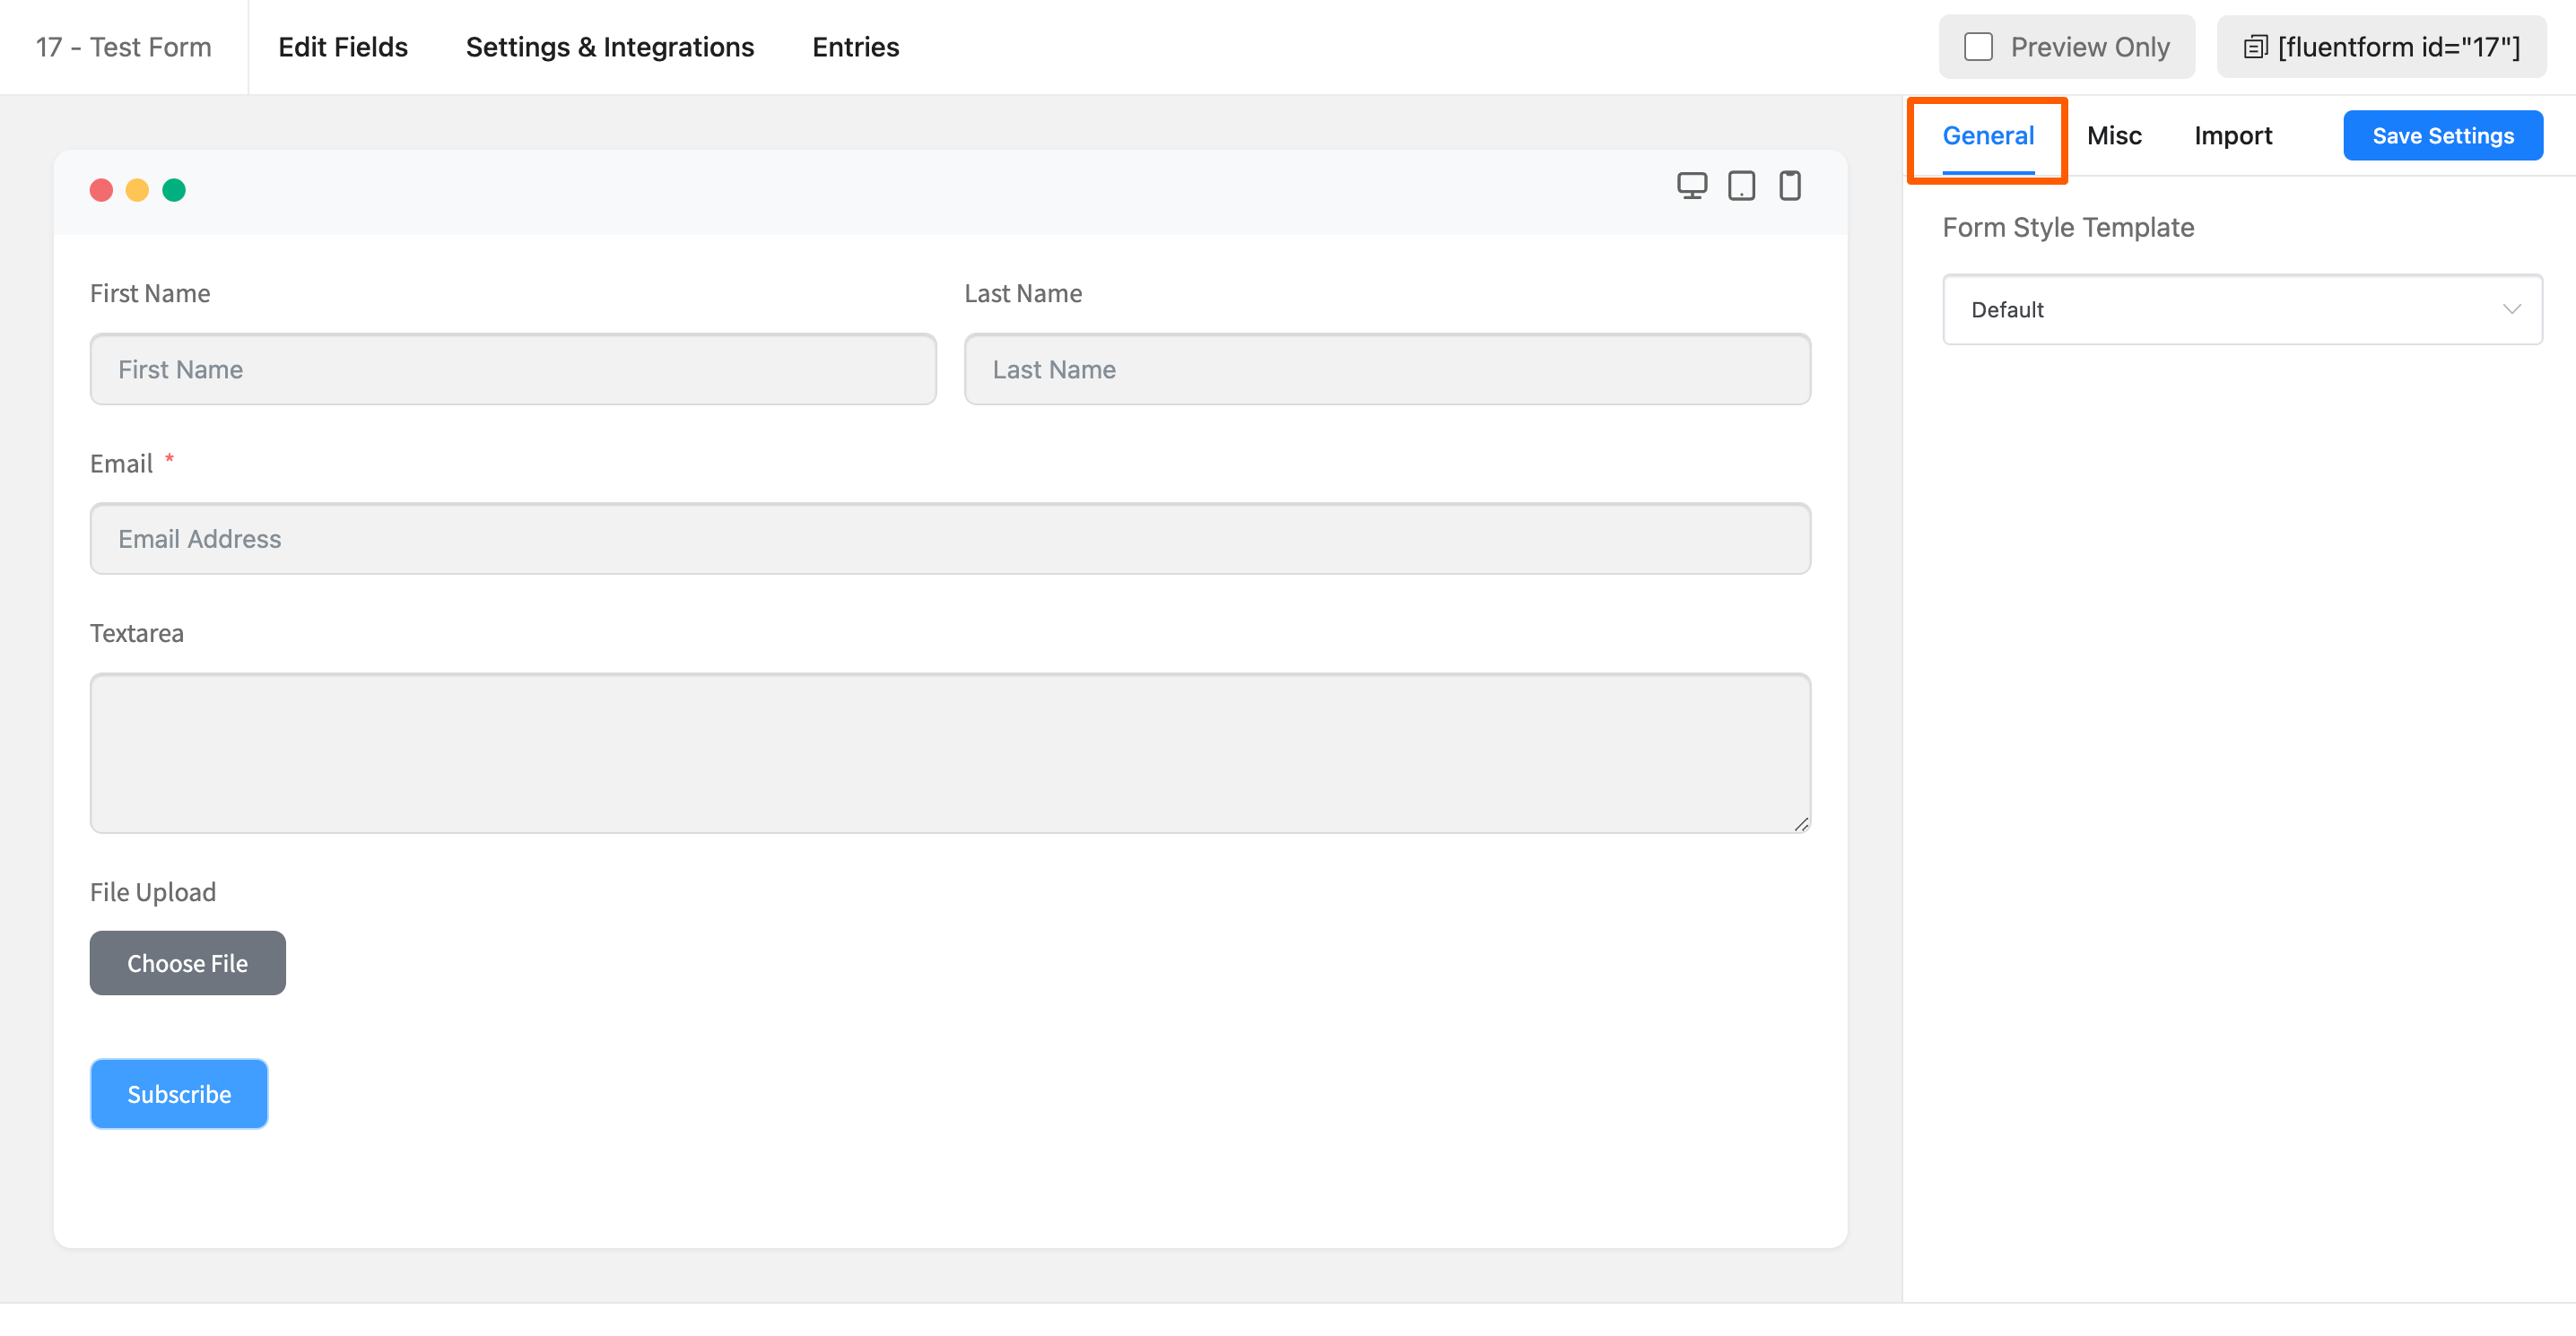Click the Choose File button
Image resolution: width=2576 pixels, height=1336 pixels.
click(x=187, y=963)
